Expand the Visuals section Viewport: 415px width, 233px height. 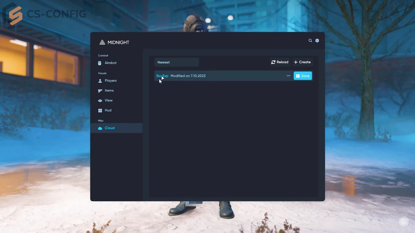102,73
